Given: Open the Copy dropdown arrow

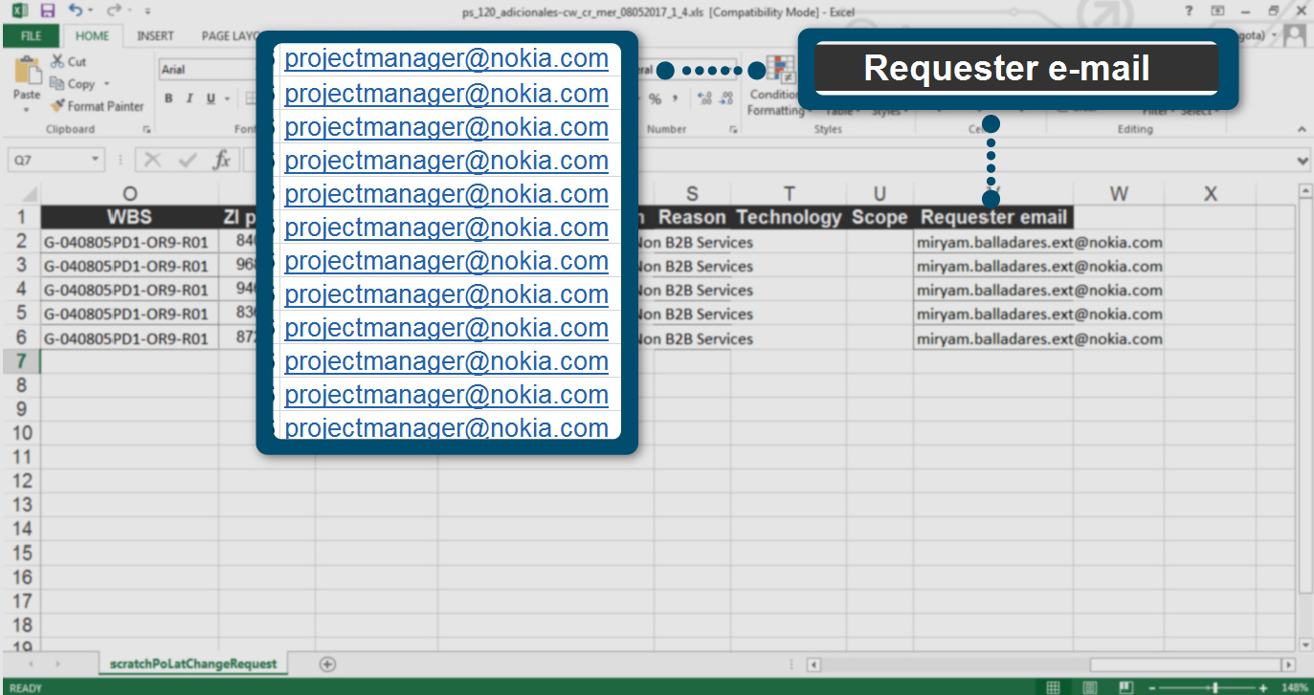Looking at the screenshot, I should pos(106,84).
